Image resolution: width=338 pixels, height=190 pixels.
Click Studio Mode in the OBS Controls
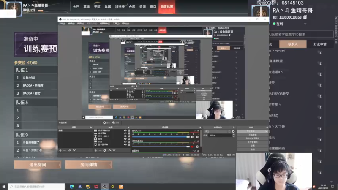pyautogui.click(x=253, y=142)
